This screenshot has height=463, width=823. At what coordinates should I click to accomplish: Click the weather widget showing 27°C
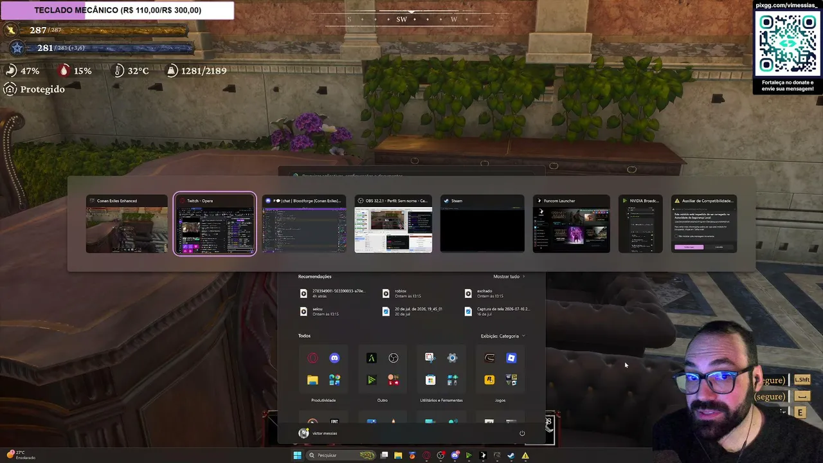20,455
